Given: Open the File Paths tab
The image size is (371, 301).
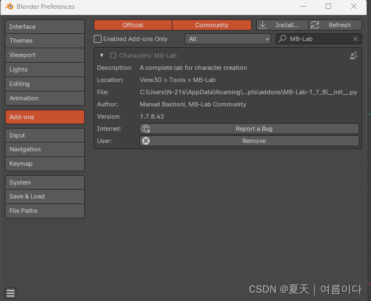Looking at the screenshot, I should pos(45,211).
